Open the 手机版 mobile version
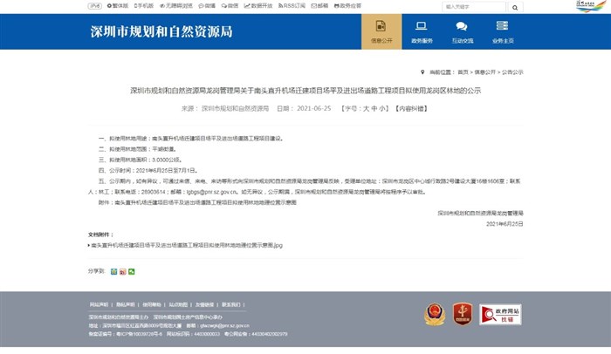 coord(143,5)
